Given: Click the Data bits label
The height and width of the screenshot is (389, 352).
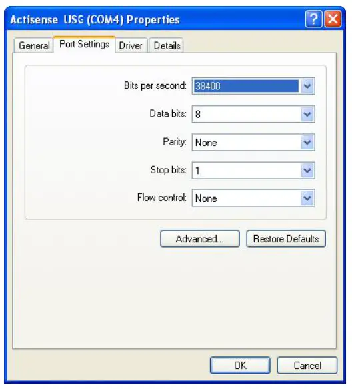Looking at the screenshot, I should [168, 114].
